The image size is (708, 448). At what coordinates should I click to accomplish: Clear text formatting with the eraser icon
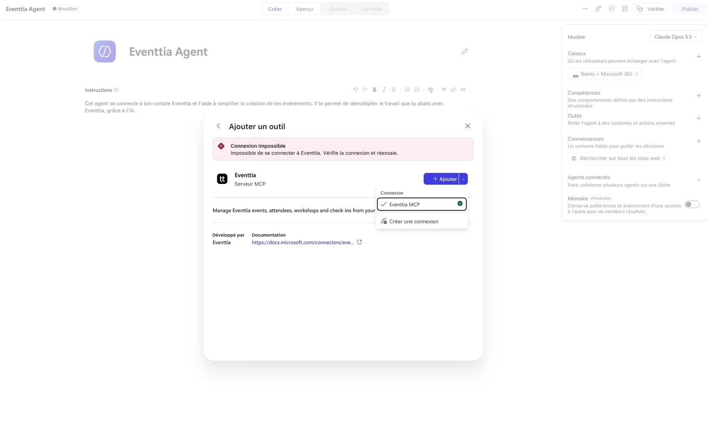431,89
